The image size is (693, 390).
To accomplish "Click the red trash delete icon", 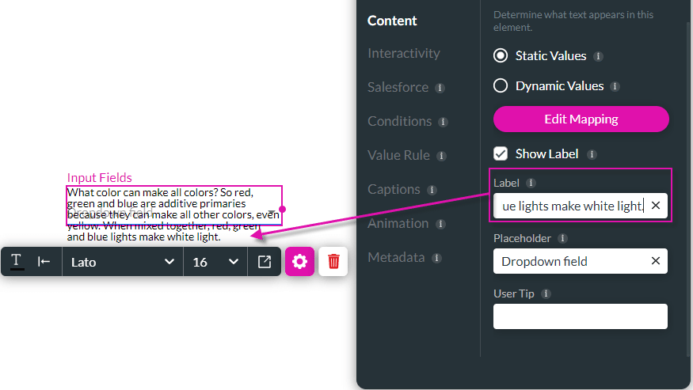I will pos(333,261).
